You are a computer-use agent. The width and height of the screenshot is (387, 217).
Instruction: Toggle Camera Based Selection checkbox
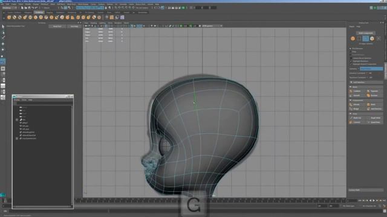point(351,58)
